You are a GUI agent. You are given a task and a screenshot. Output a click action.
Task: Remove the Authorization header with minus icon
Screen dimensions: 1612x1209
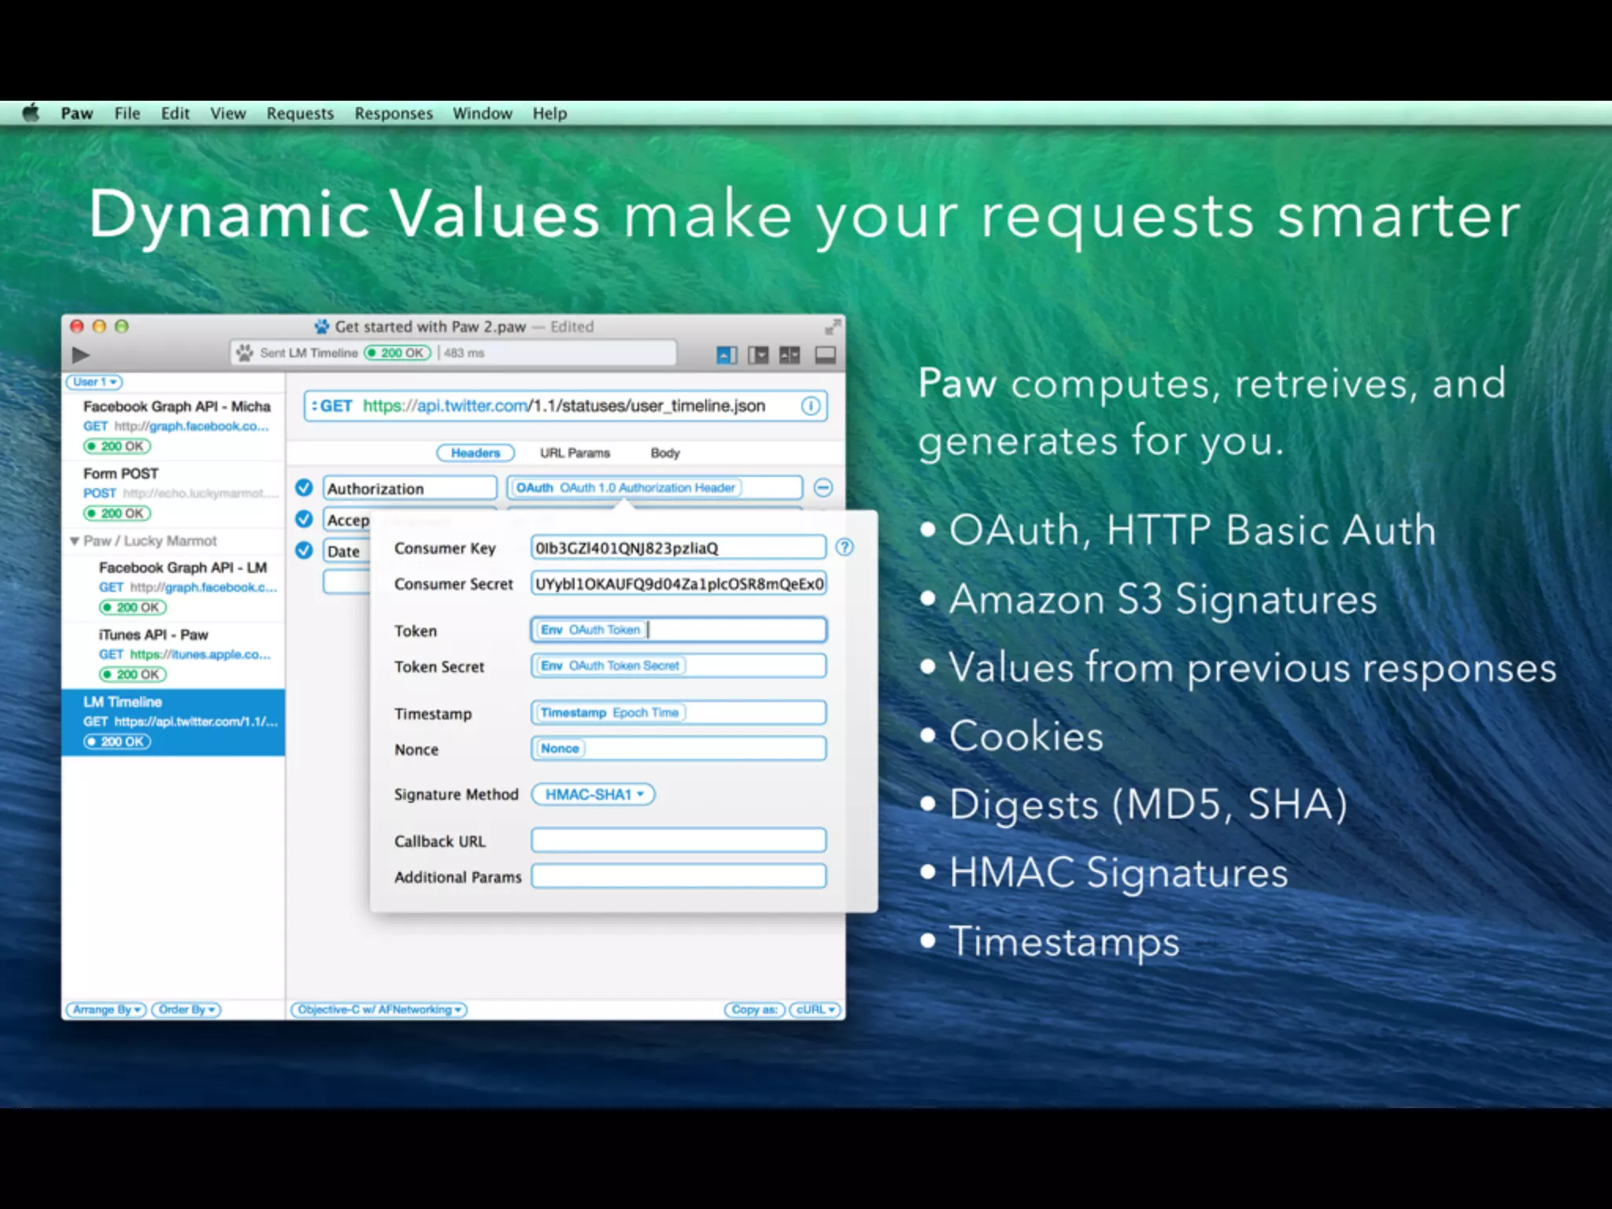823,488
